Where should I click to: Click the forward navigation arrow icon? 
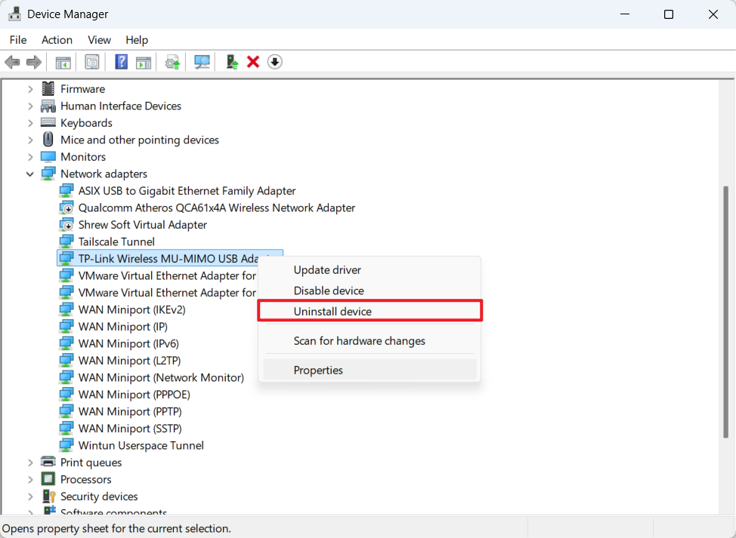point(33,61)
